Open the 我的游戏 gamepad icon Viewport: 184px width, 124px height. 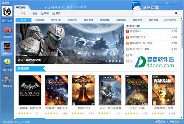(7, 30)
